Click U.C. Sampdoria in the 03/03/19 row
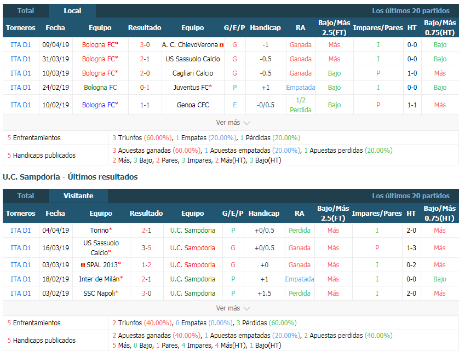 pos(193,265)
